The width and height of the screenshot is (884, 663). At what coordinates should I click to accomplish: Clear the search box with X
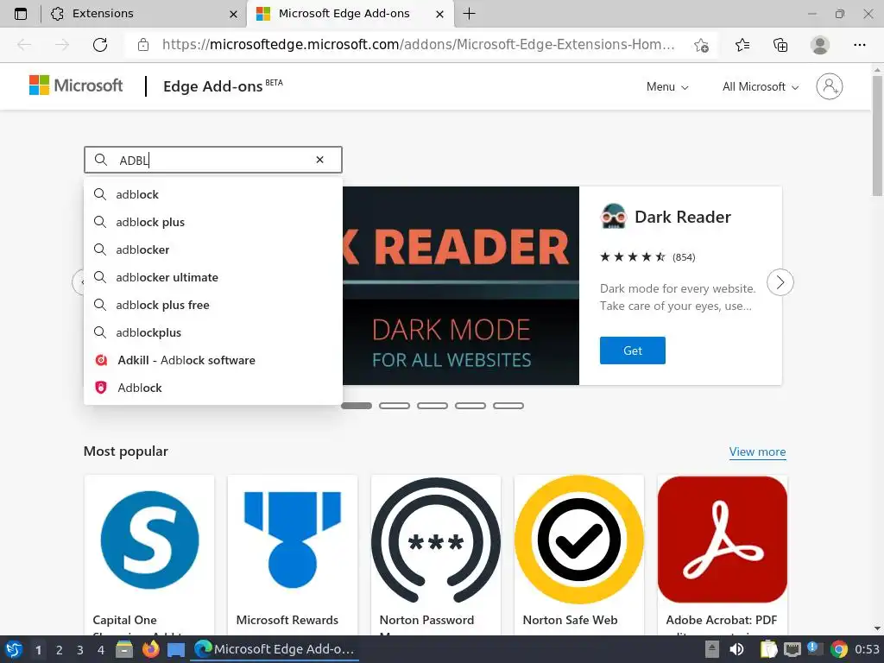[319, 160]
